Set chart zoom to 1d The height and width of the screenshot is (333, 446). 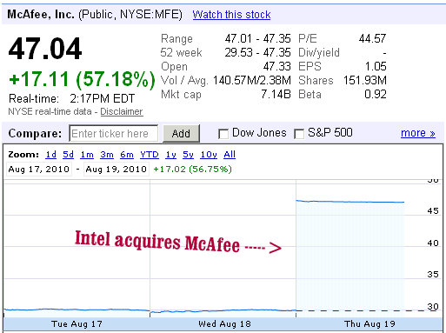click(x=51, y=155)
